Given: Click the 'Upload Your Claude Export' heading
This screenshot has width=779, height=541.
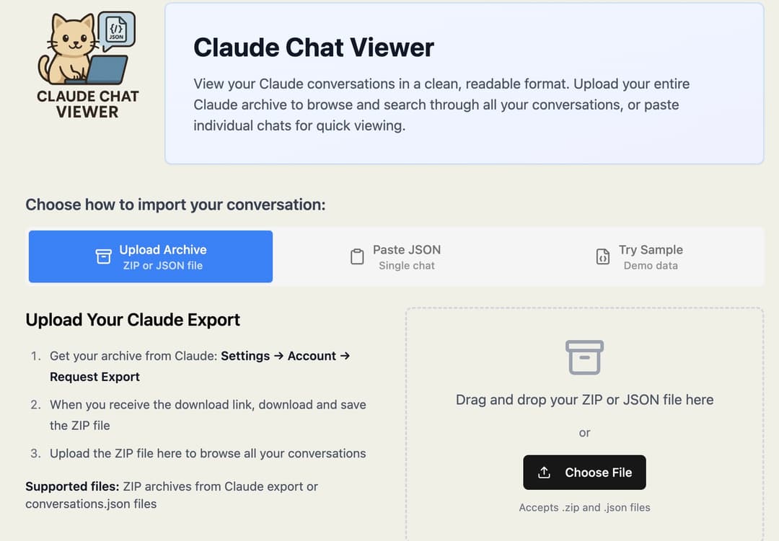Looking at the screenshot, I should point(133,320).
